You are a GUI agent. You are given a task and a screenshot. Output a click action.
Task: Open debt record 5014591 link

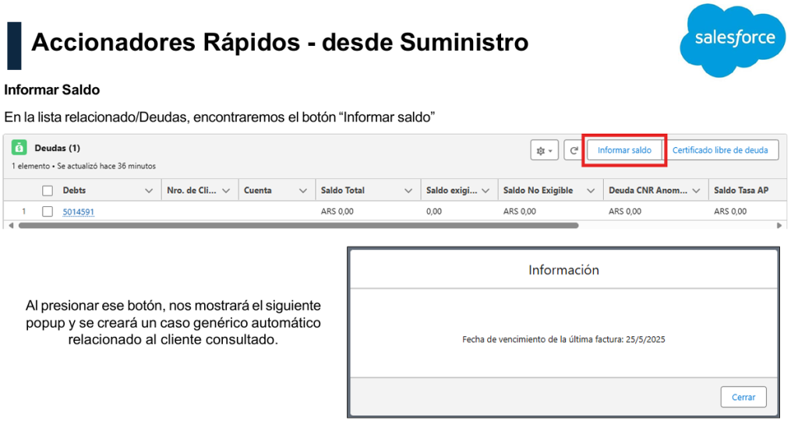(79, 212)
